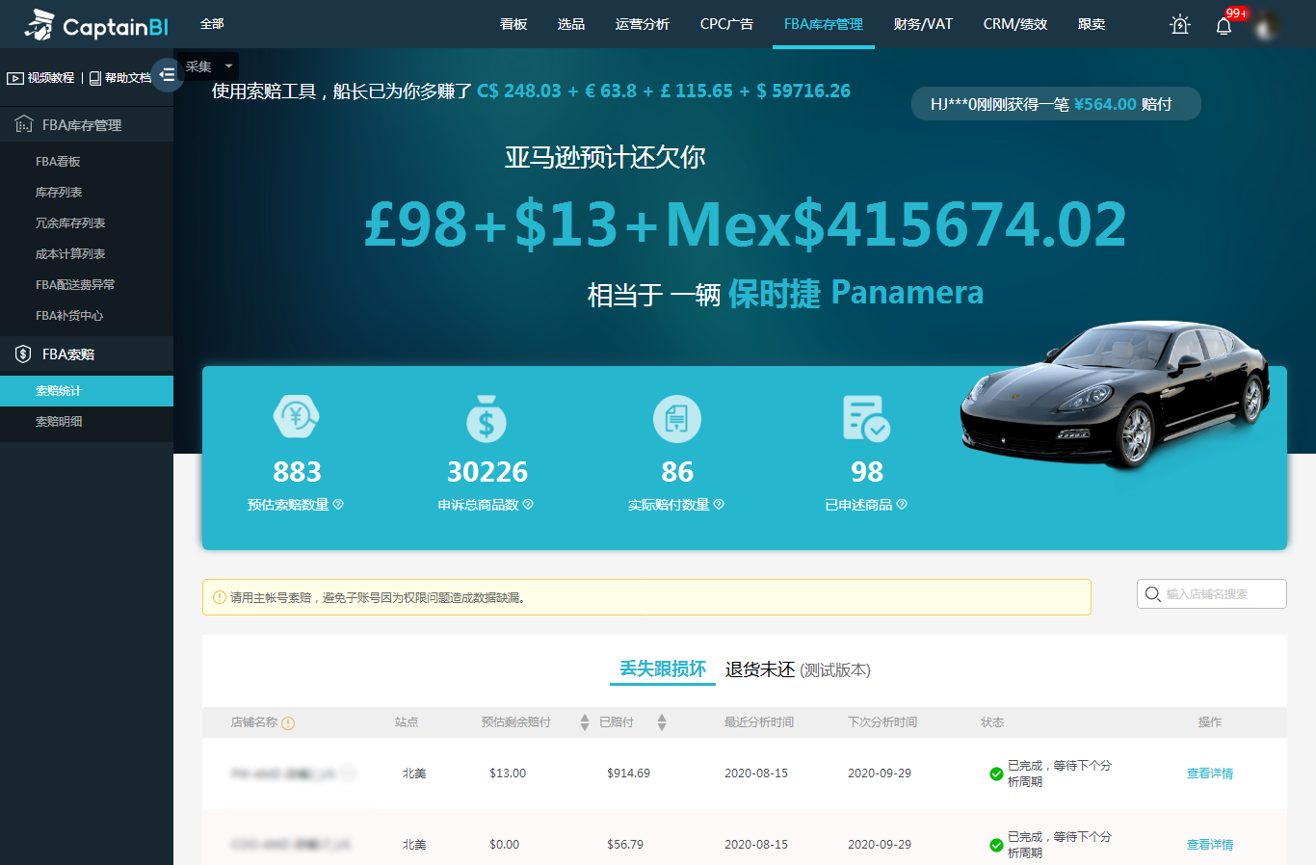
Task: Click the FBA库存管理 building icon in sidebar
Action: click(24, 124)
